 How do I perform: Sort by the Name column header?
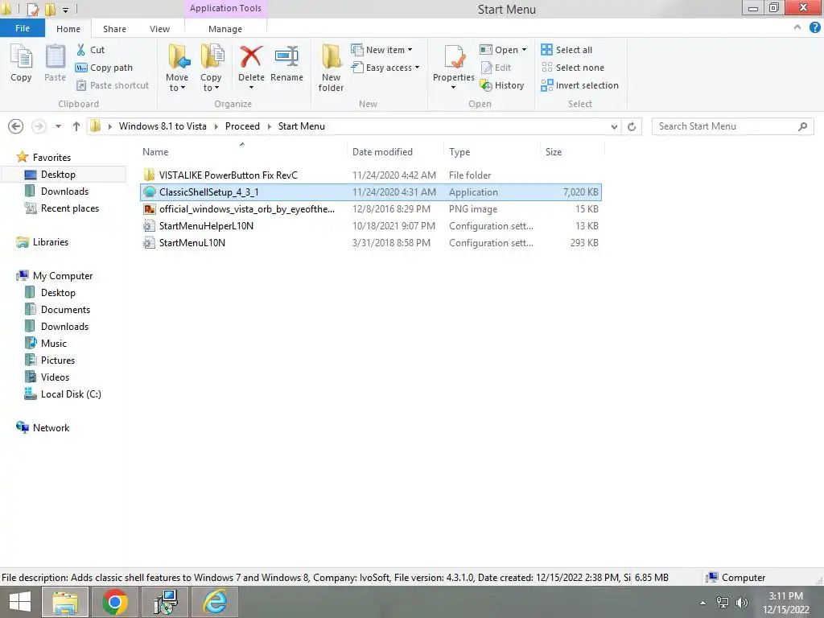click(155, 152)
